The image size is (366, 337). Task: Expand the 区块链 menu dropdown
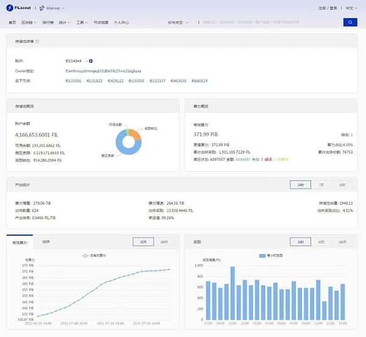29,23
